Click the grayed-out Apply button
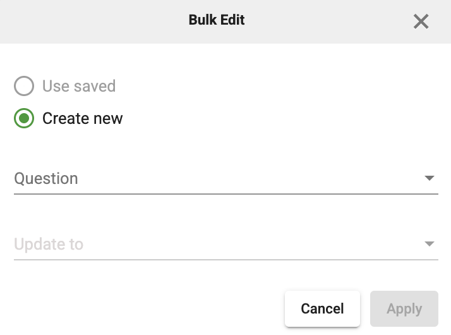451x335 pixels. tap(404, 308)
